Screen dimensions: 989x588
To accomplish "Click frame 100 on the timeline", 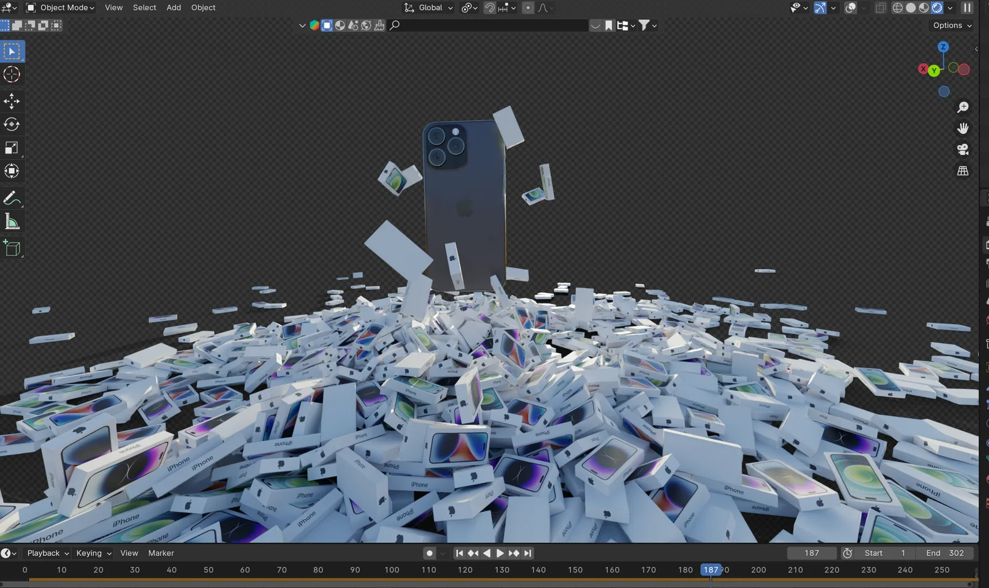I will point(391,569).
